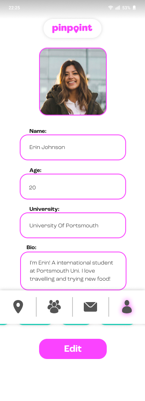This screenshot has height=401, width=145.
Task: Click the Bio: label
Action: pos(32,247)
